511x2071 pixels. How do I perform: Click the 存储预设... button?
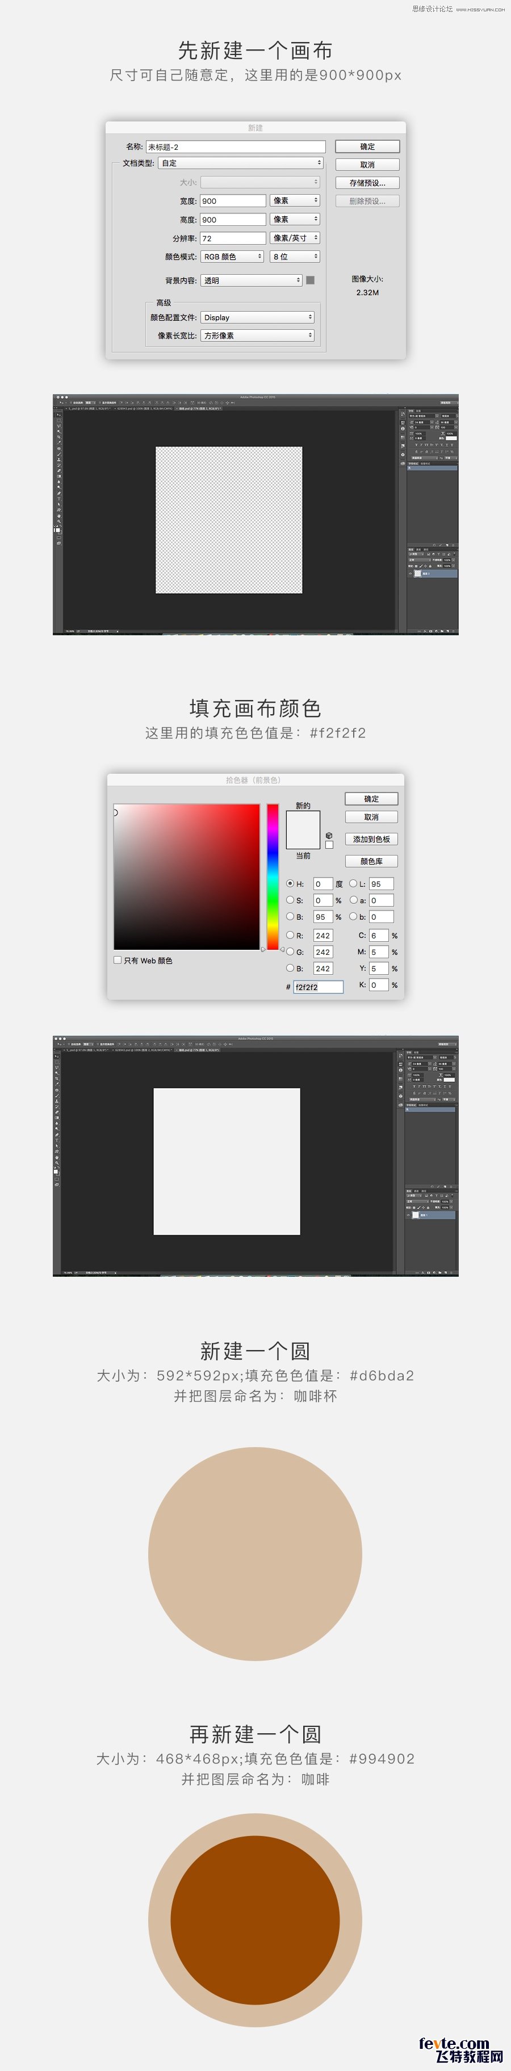[367, 182]
